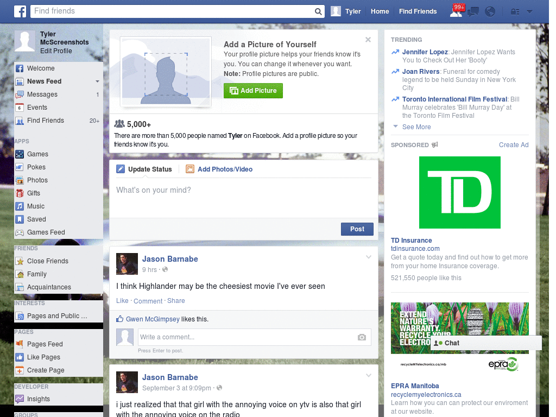Open EPRA Manitoba ad title

tap(415, 386)
